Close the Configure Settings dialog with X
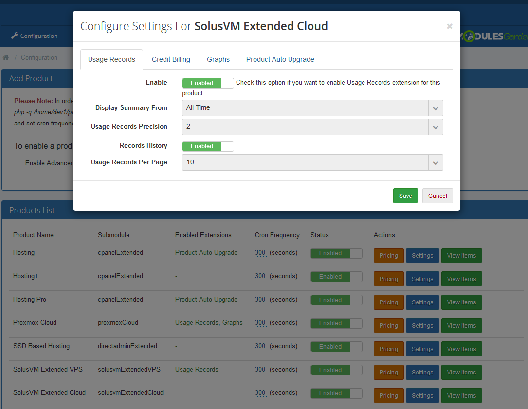The width and height of the screenshot is (528, 409). point(449,26)
